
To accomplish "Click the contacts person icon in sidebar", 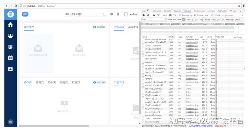I will coord(10,36).
